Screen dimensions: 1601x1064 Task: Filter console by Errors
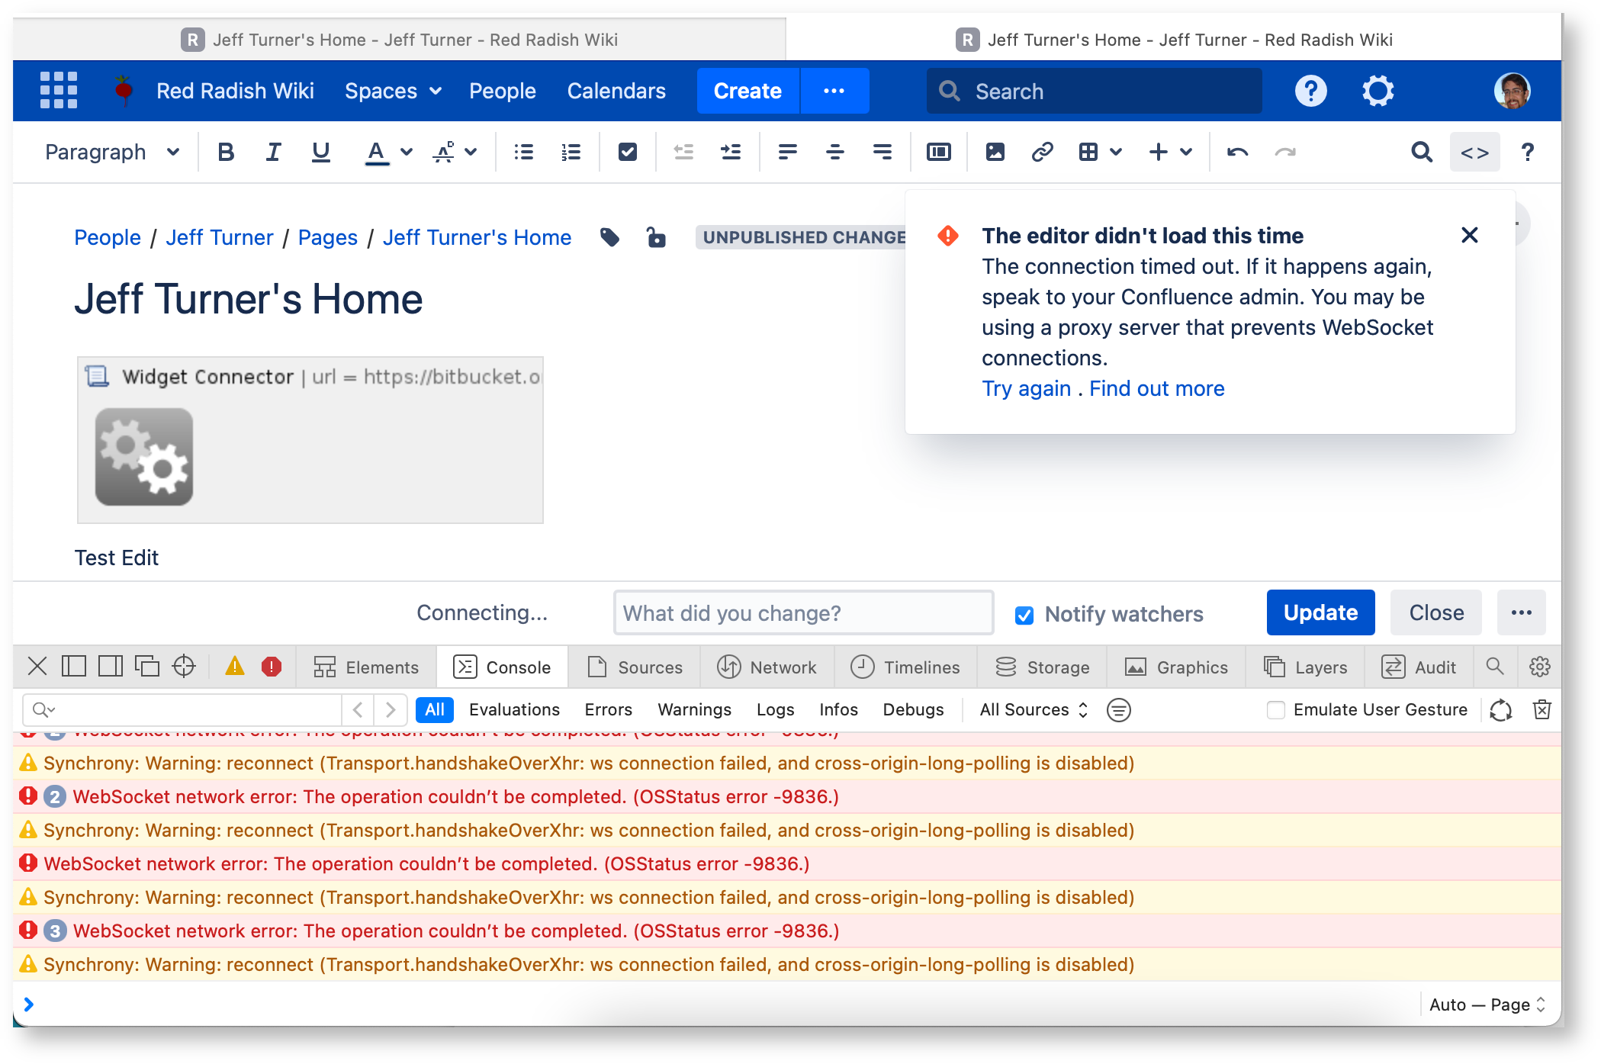click(608, 710)
